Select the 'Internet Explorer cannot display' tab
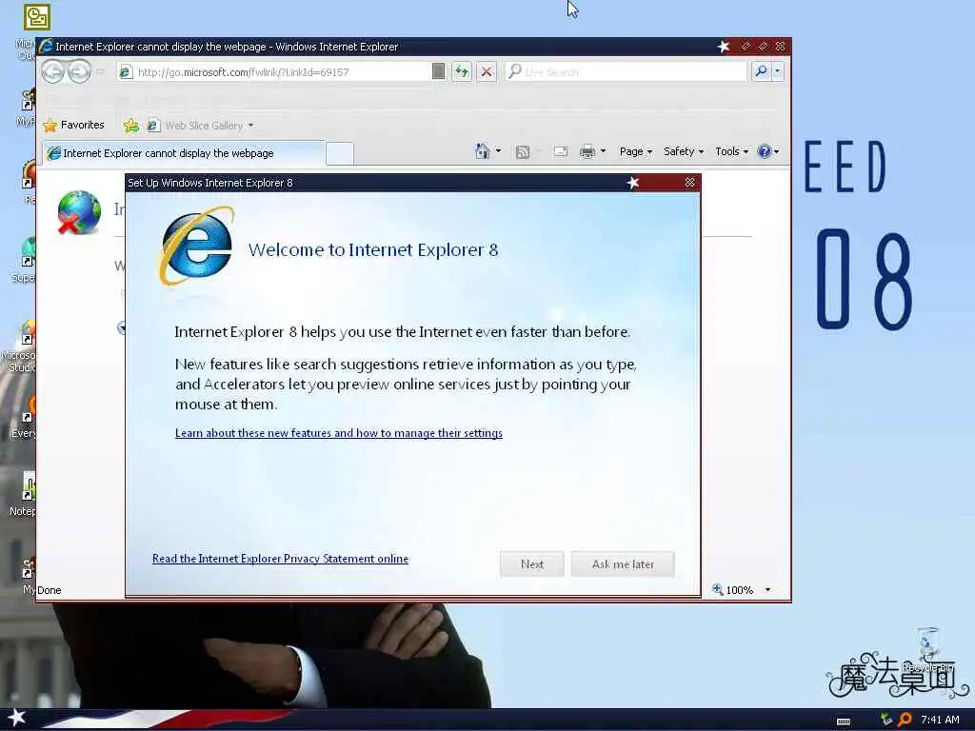Image resolution: width=975 pixels, height=731 pixels. tap(184, 153)
